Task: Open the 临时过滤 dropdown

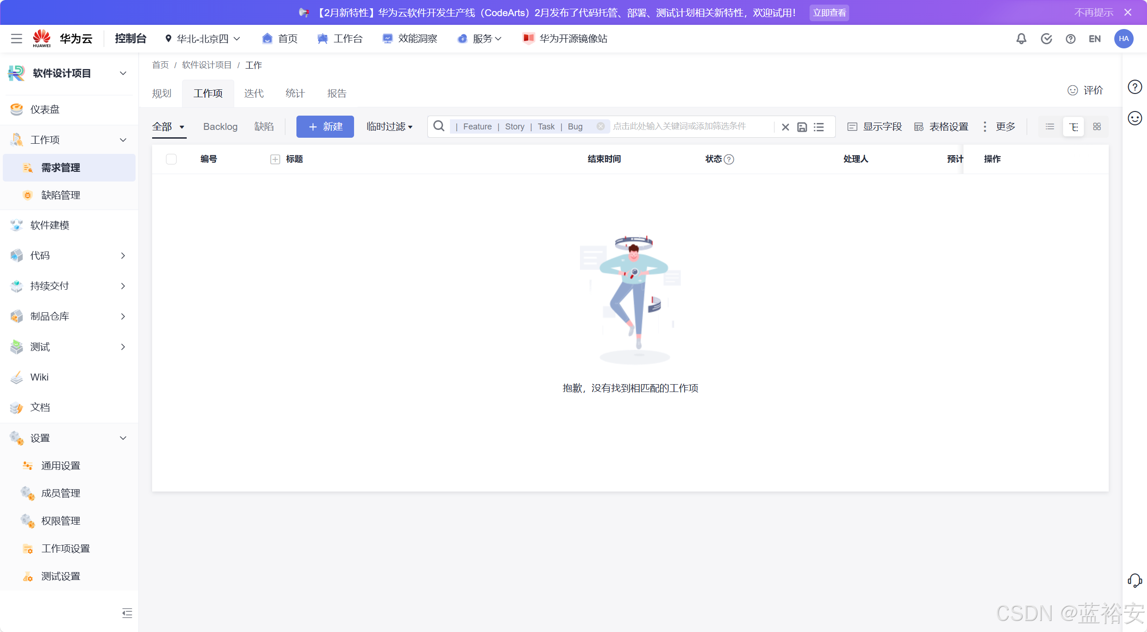Action: point(389,127)
